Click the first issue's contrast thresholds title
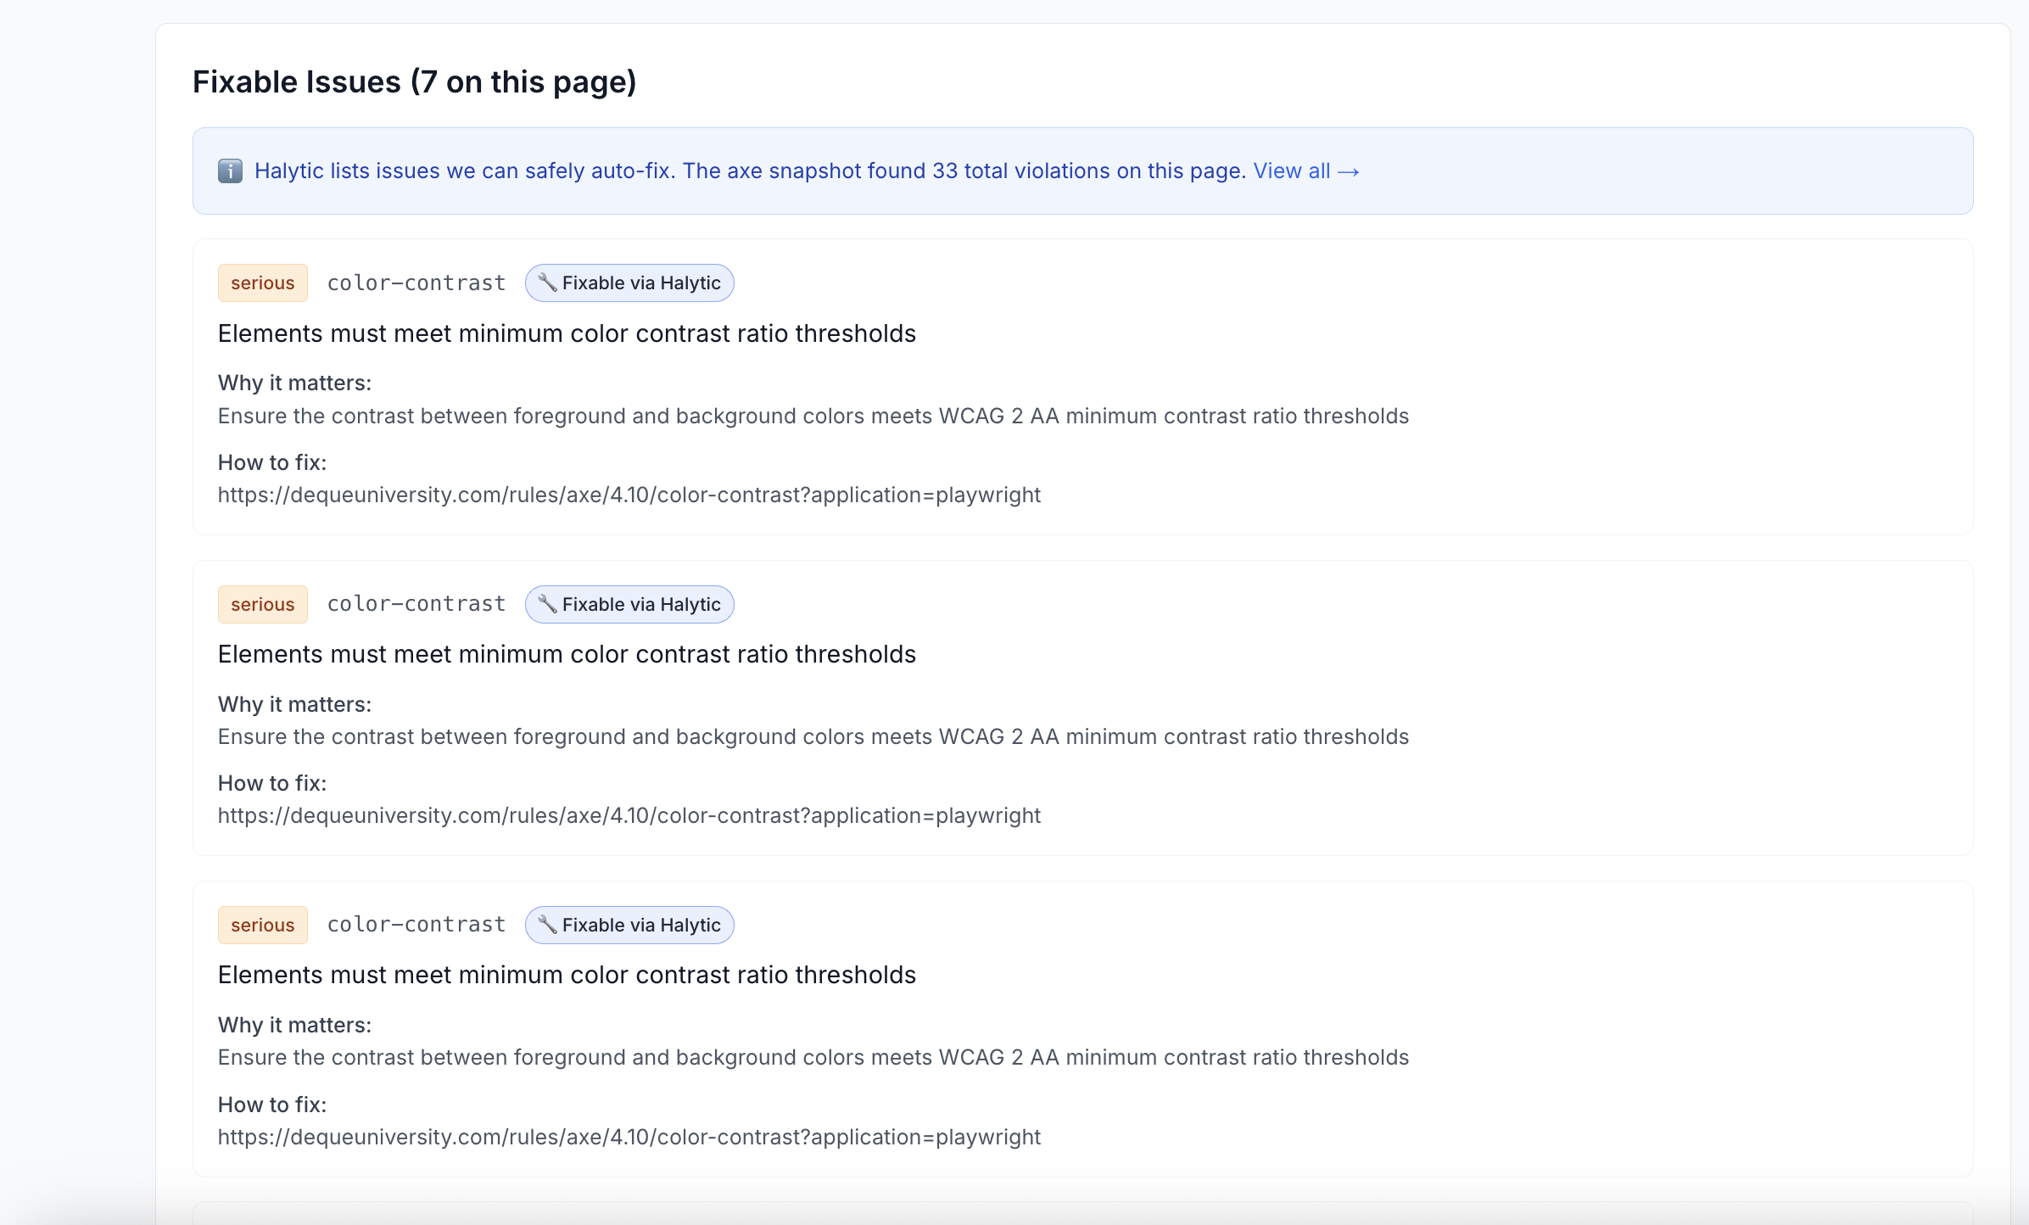The width and height of the screenshot is (2029, 1225). coord(567,333)
